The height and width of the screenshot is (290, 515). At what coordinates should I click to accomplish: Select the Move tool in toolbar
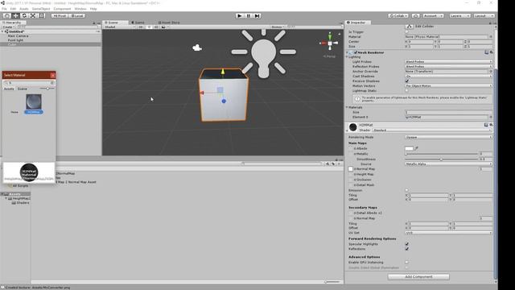point(15,16)
